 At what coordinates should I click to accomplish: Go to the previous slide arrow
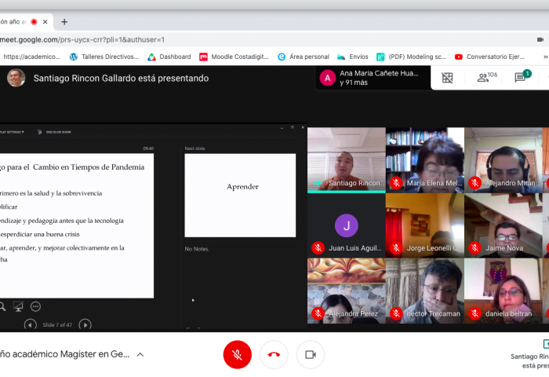pos(30,324)
